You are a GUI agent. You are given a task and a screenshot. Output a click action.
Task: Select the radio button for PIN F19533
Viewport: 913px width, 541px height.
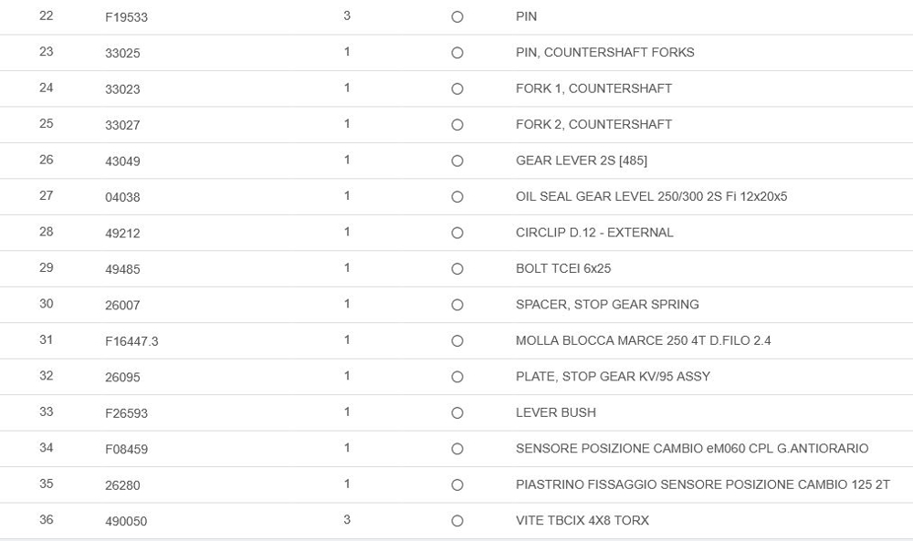pyautogui.click(x=457, y=17)
